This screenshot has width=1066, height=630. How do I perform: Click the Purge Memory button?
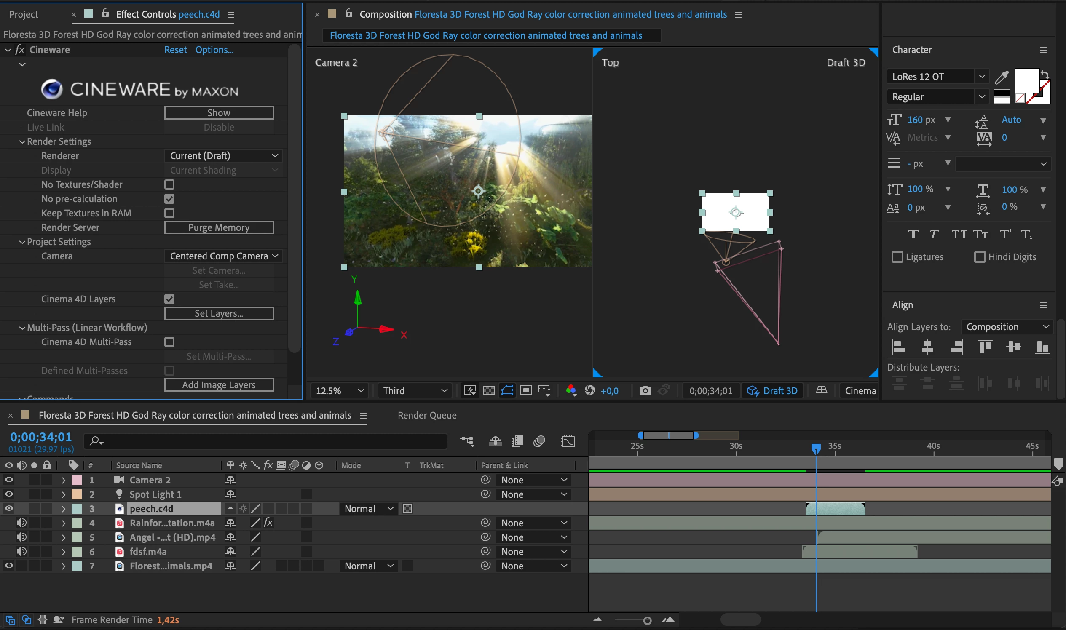tap(219, 227)
